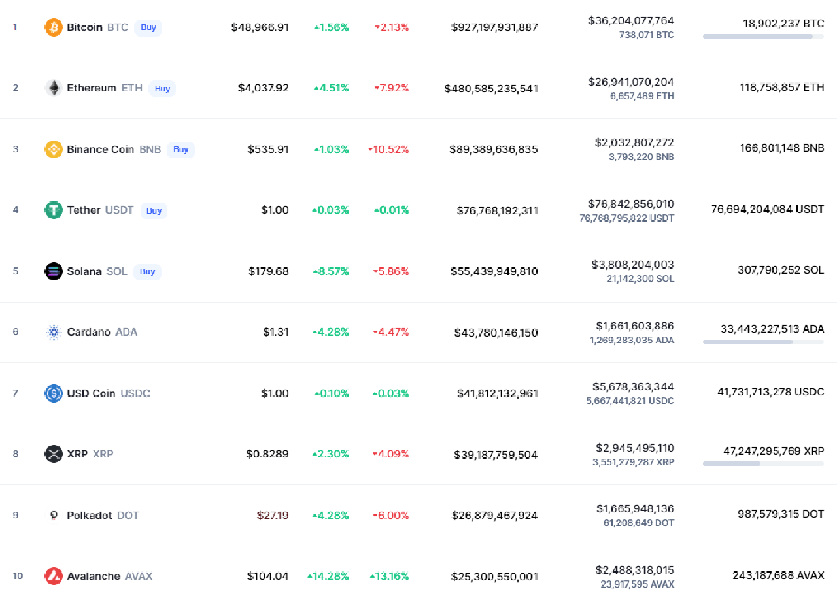Open the Binance Coin BNB name link
The image size is (837, 598).
114,149
